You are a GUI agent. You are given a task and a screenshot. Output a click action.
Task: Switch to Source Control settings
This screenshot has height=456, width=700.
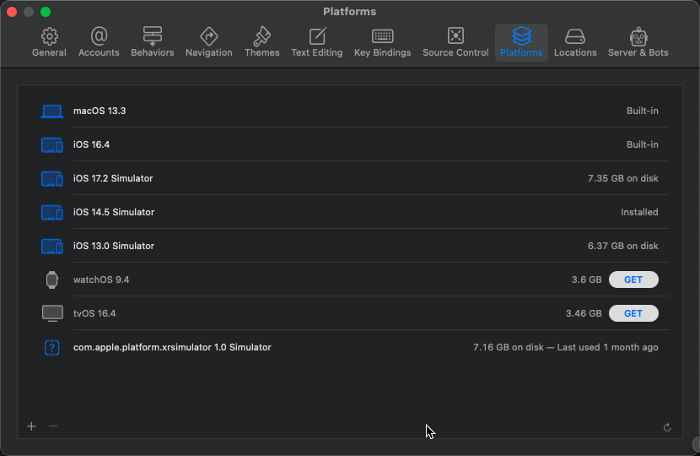(x=455, y=42)
